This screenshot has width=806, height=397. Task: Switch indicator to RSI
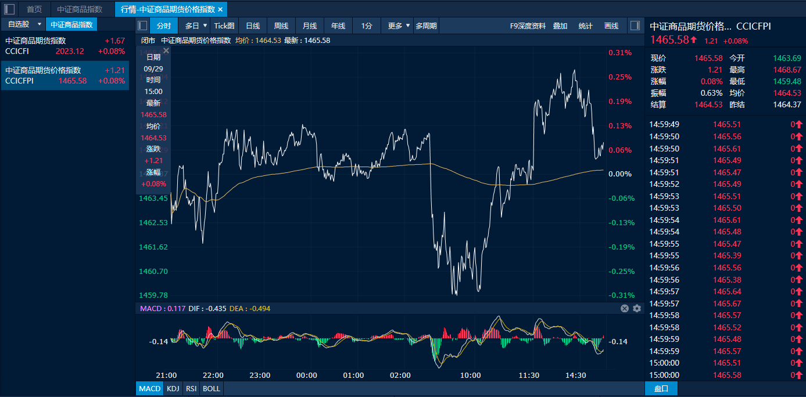(x=191, y=388)
